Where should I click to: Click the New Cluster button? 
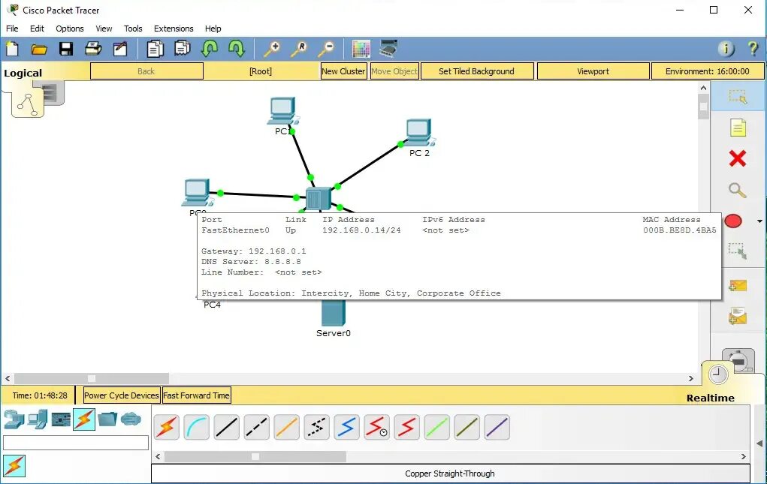click(343, 71)
